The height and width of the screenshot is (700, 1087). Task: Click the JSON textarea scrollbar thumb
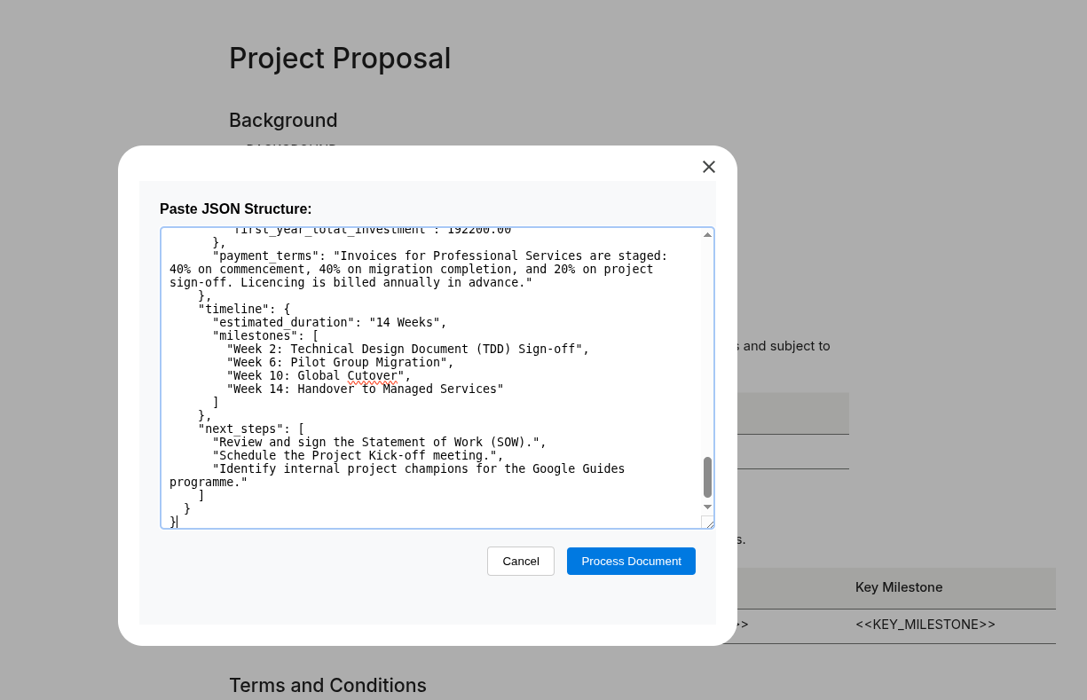click(x=707, y=477)
